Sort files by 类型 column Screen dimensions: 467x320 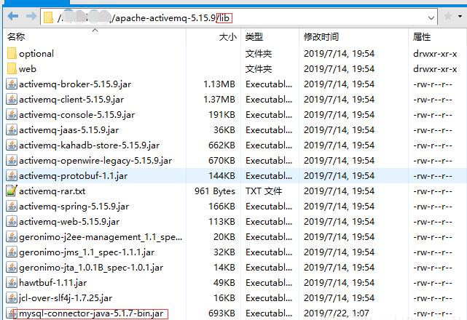(x=254, y=36)
